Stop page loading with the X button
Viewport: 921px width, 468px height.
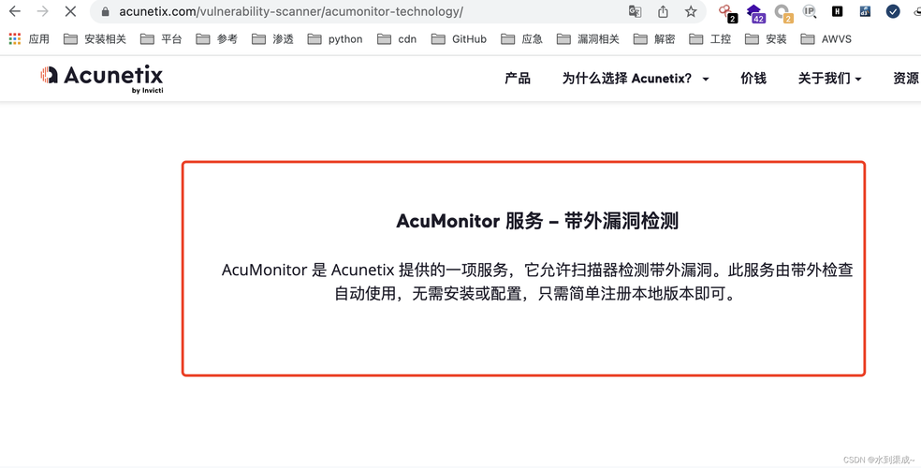[x=70, y=12]
